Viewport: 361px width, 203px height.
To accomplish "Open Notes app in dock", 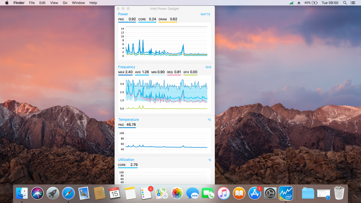I will tap(130, 193).
